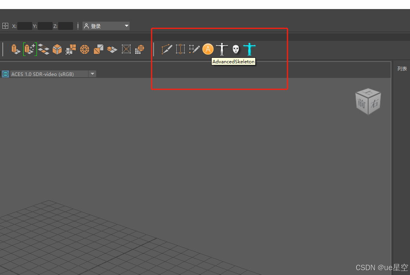
Task: Open the ACES 1.0 SDR-video color space dropdown
Action: coord(92,74)
